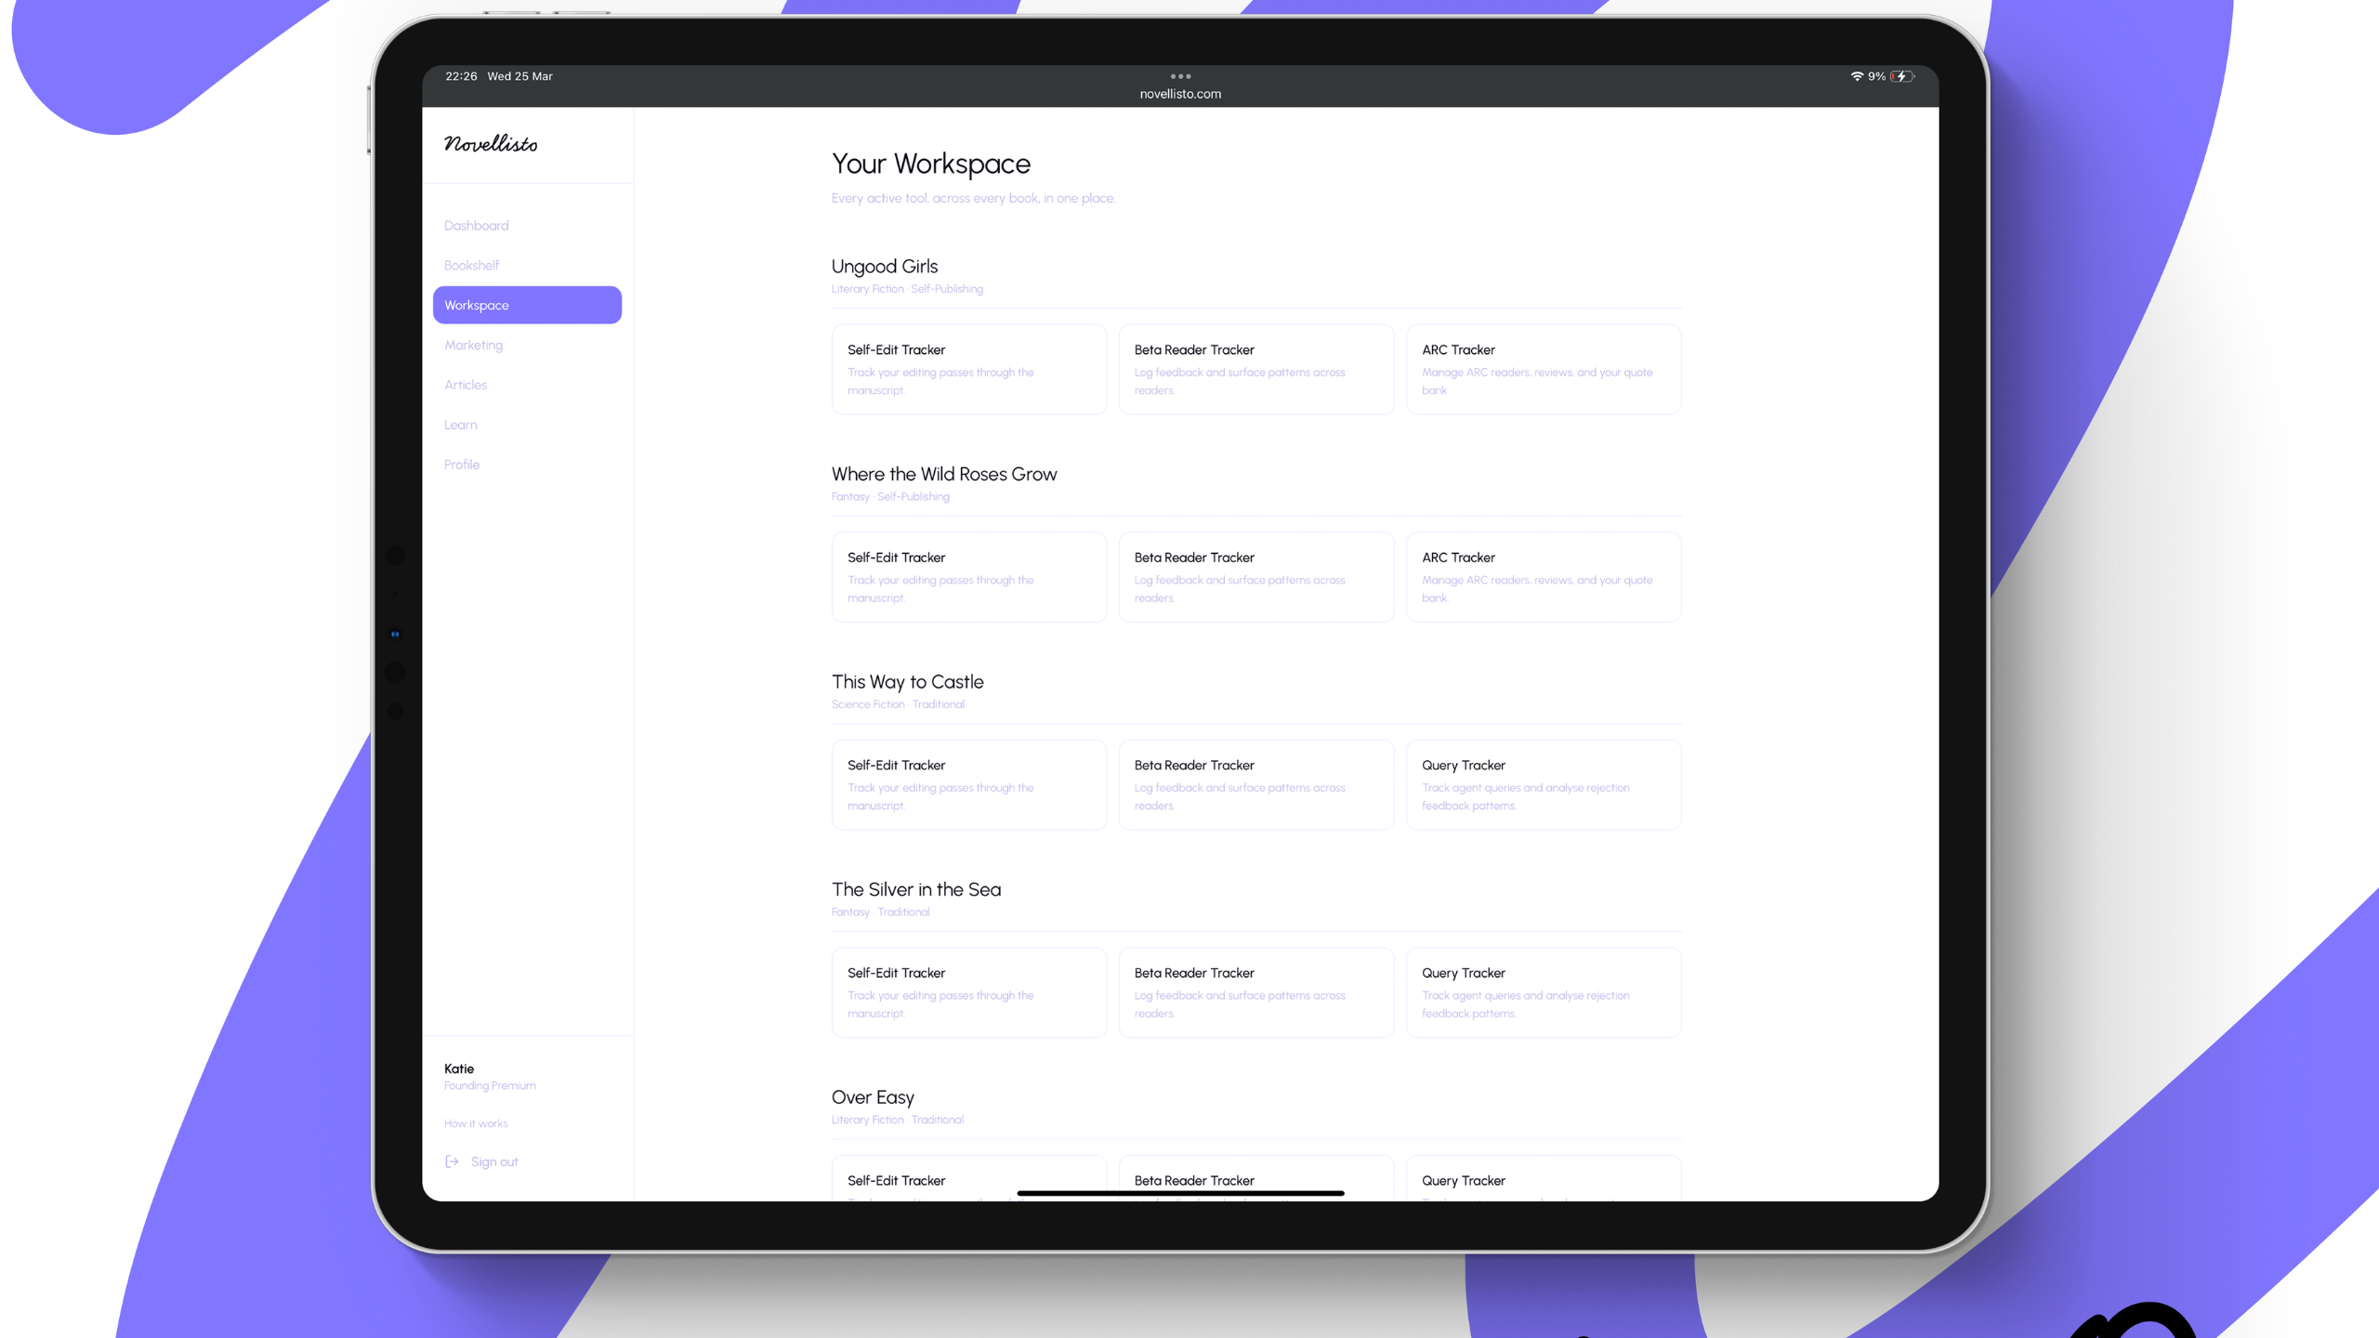This screenshot has height=1338, width=2379.
Task: Open Ungood Girls Self-Edit Tracker card
Action: pos(968,369)
